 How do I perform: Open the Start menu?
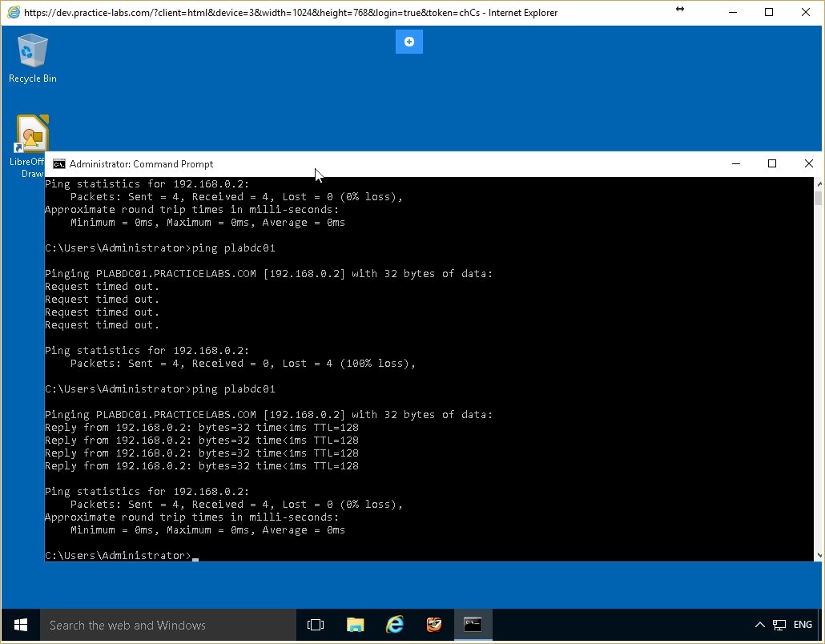(19, 625)
